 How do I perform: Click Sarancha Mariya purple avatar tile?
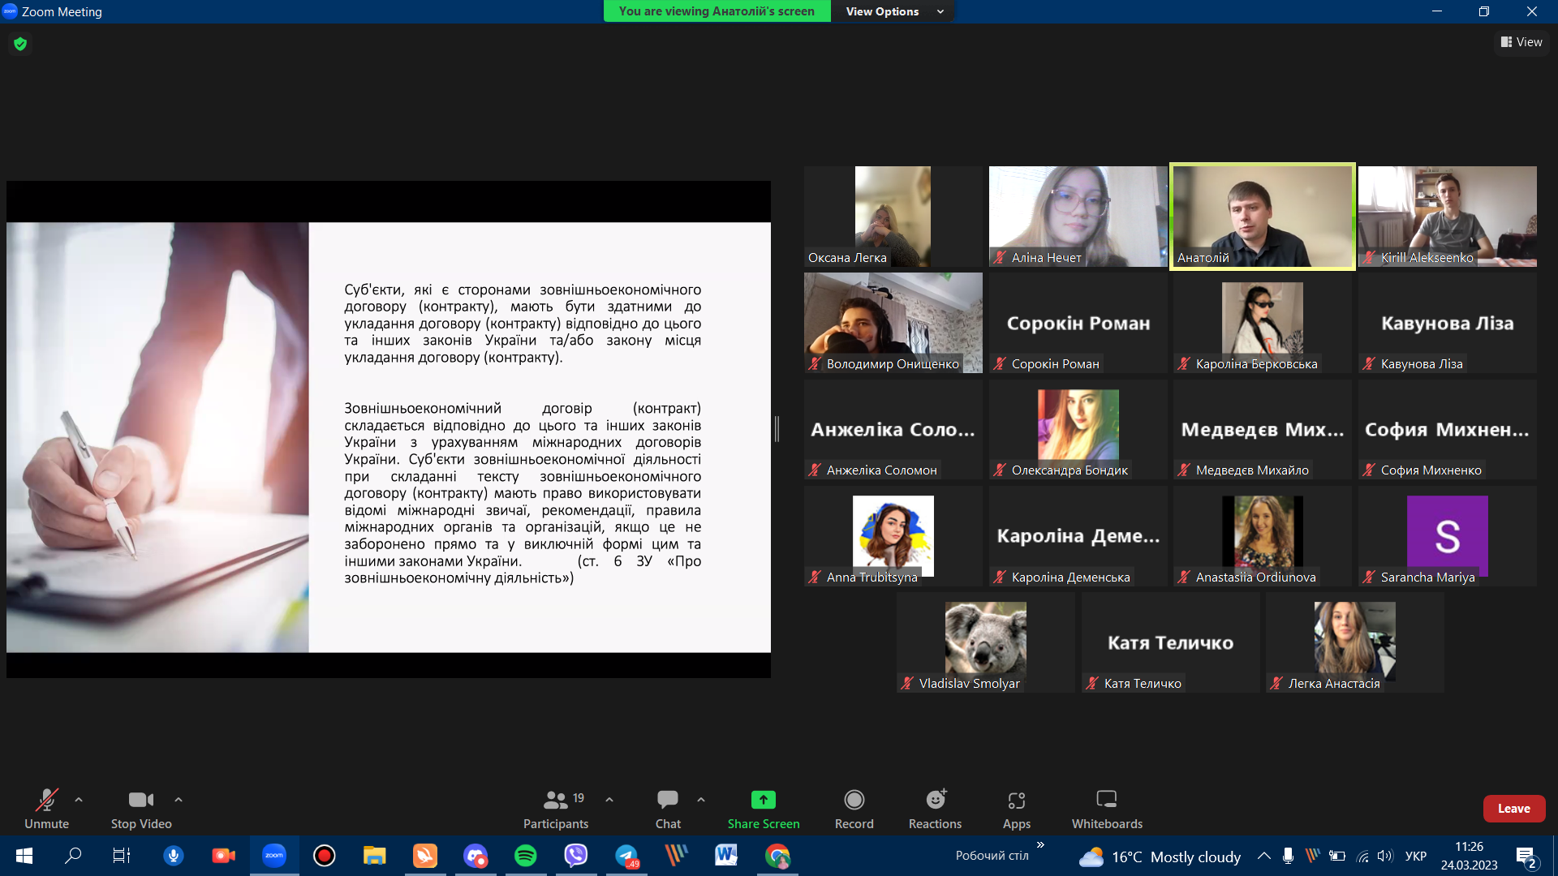pos(1448,536)
